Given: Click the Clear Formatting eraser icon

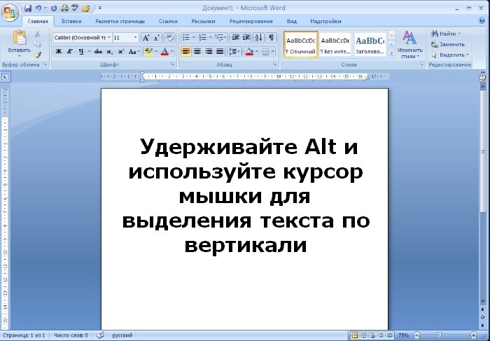Looking at the screenshot, I should pyautogui.click(x=169, y=38).
